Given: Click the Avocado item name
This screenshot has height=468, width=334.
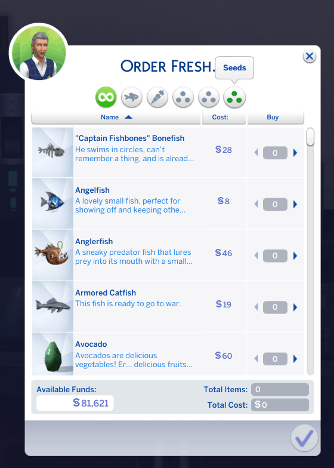Looking at the screenshot, I should click(91, 344).
